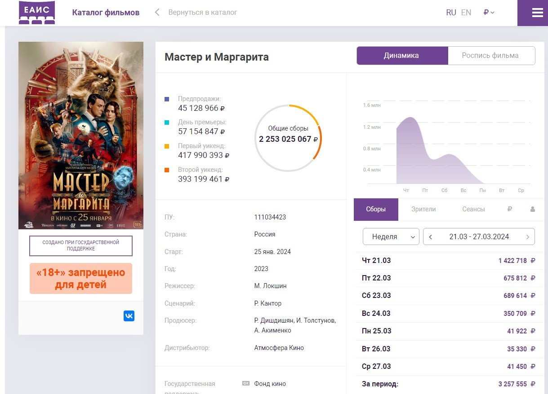
Task: Go to next week arrow
Action: 527,237
